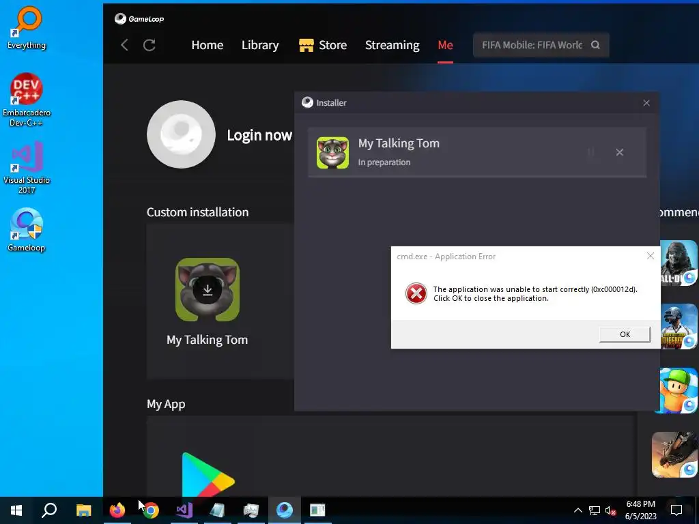Open the Windows Start menu

16,510
